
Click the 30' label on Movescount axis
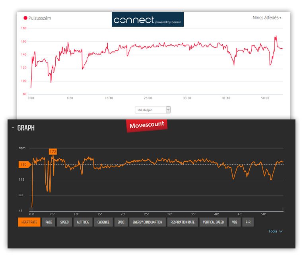pos(170,214)
